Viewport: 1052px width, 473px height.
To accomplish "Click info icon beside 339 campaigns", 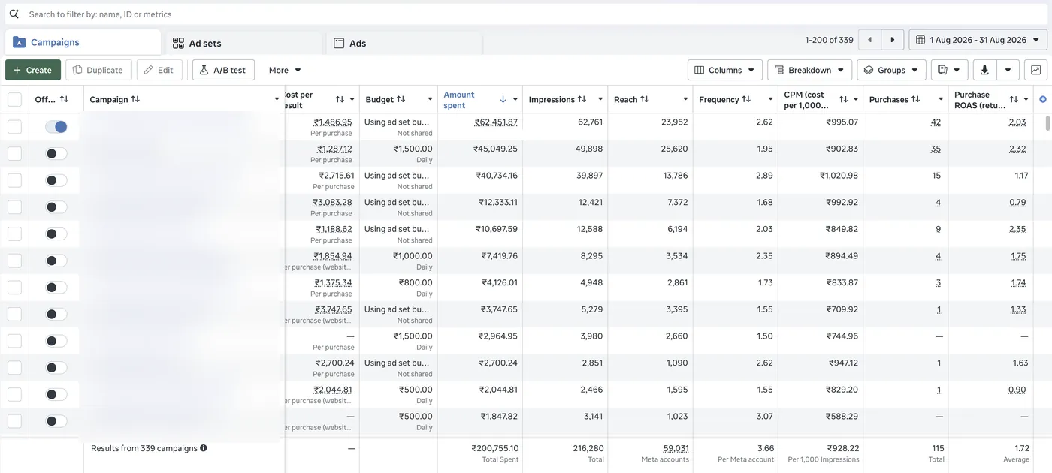I will coord(204,448).
